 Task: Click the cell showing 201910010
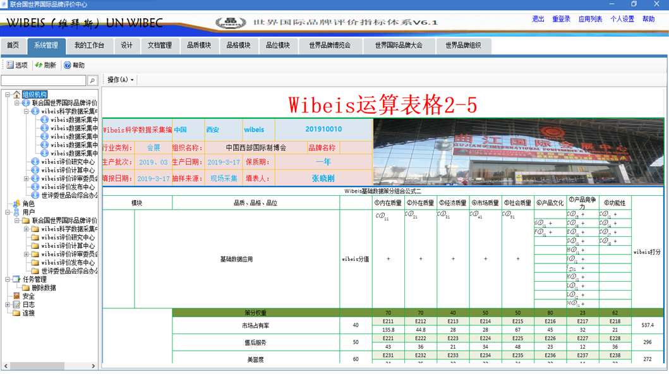tap(323, 130)
